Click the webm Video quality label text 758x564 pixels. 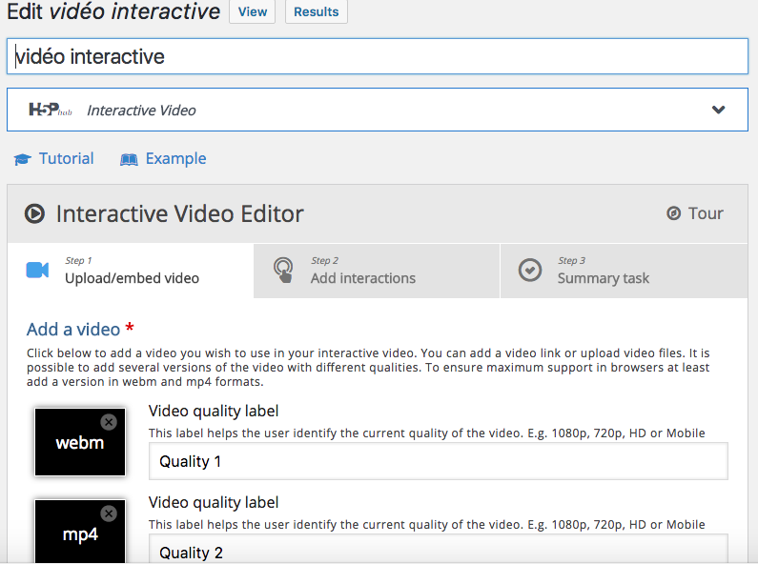[214, 411]
